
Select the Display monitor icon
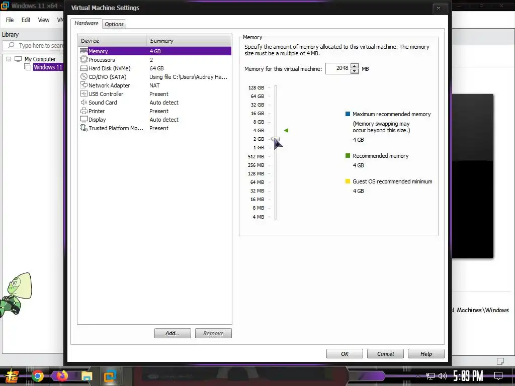coord(84,119)
